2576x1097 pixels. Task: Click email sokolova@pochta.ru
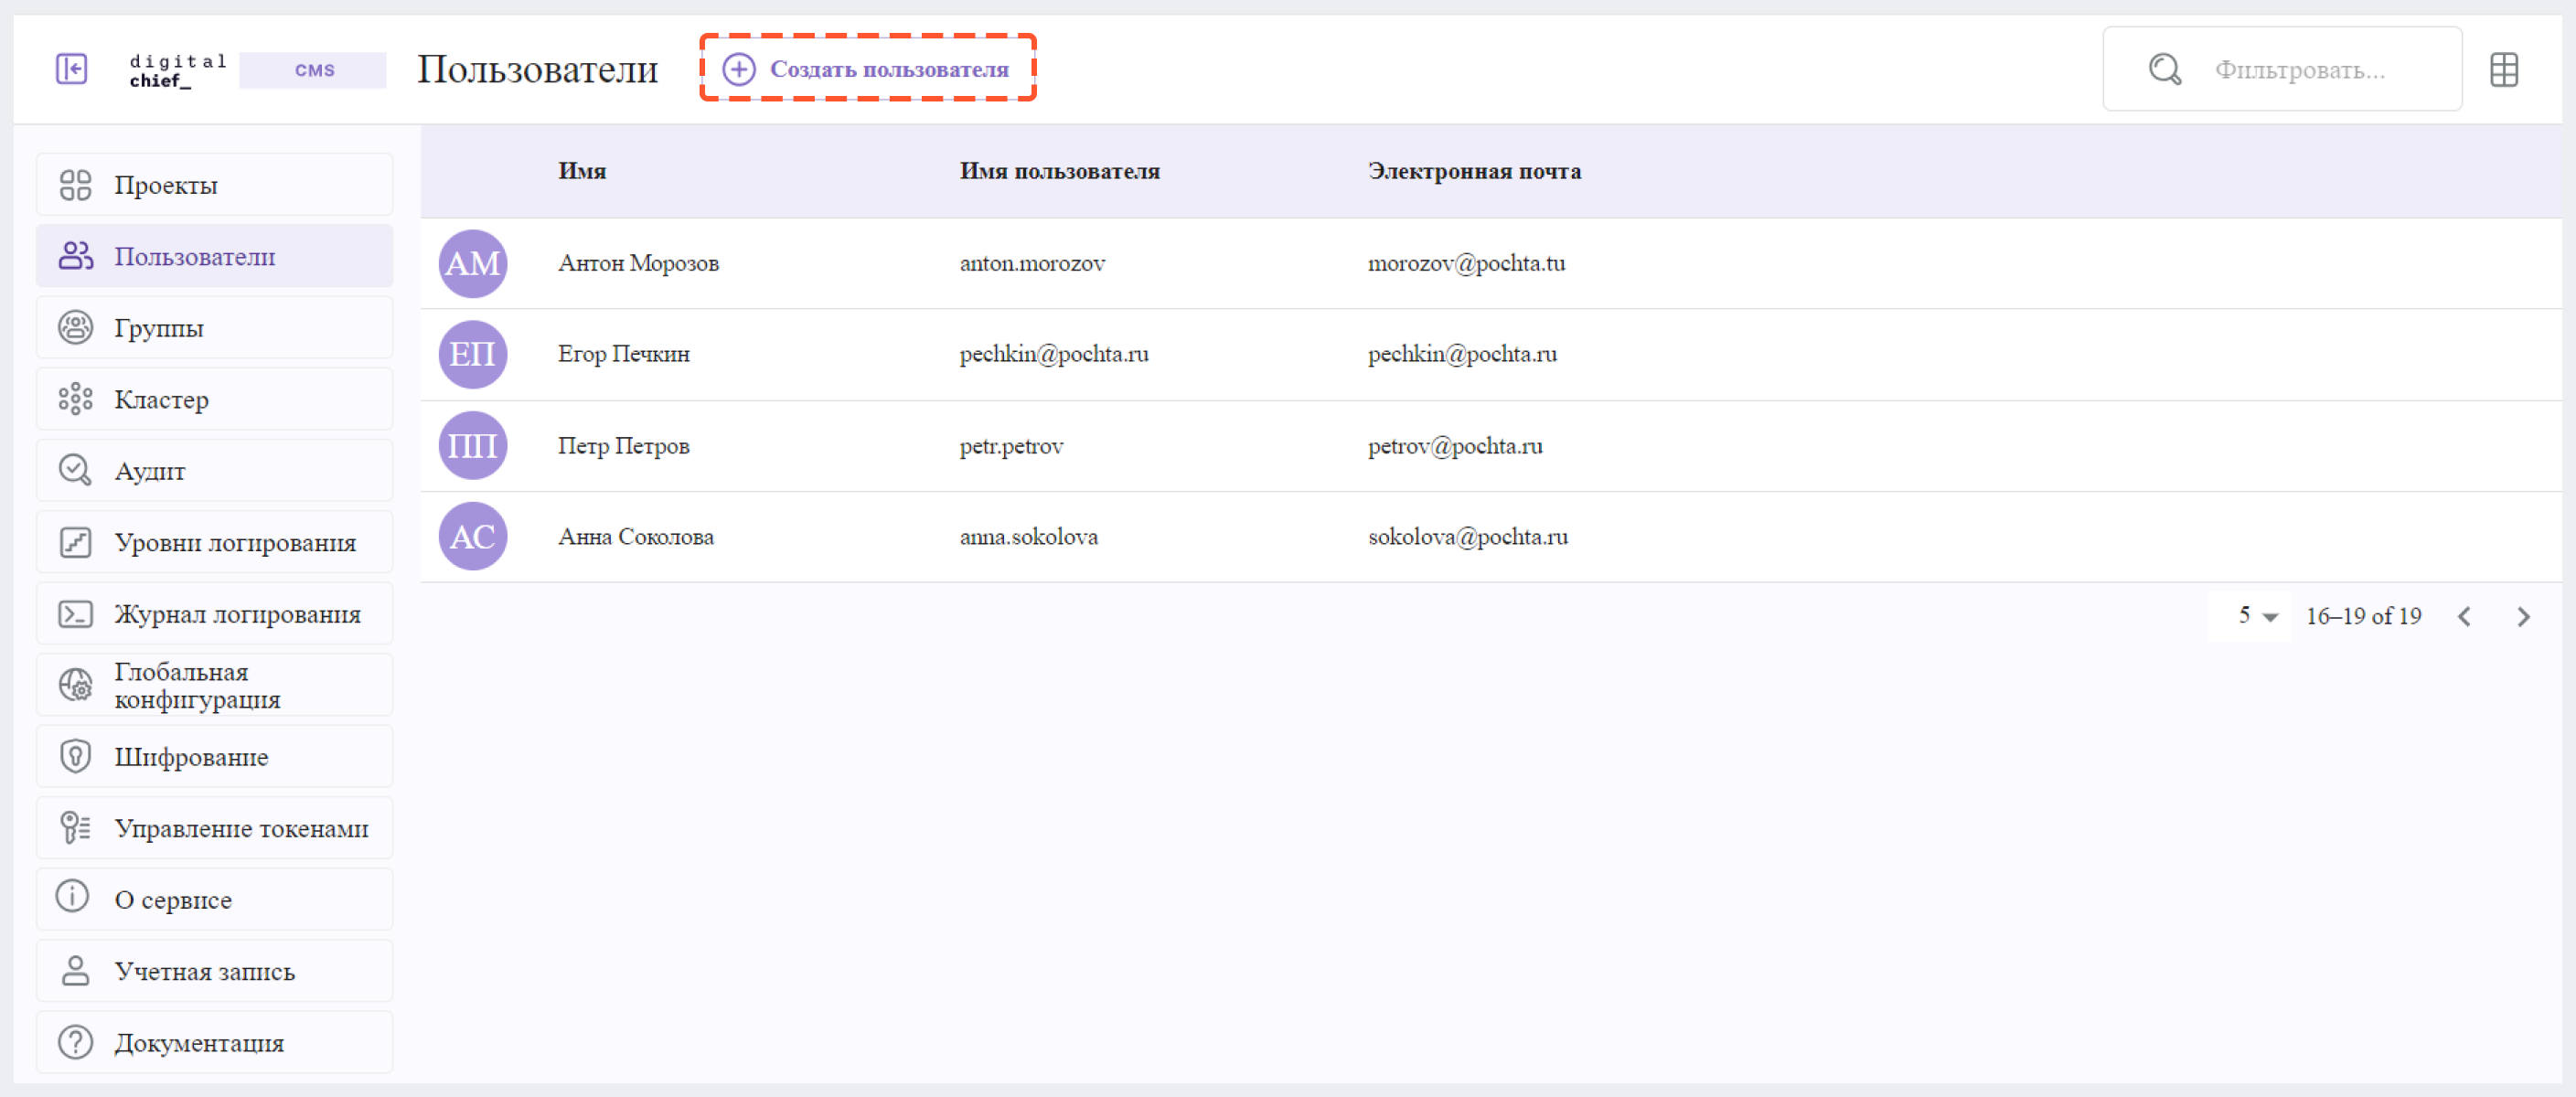(x=1468, y=537)
